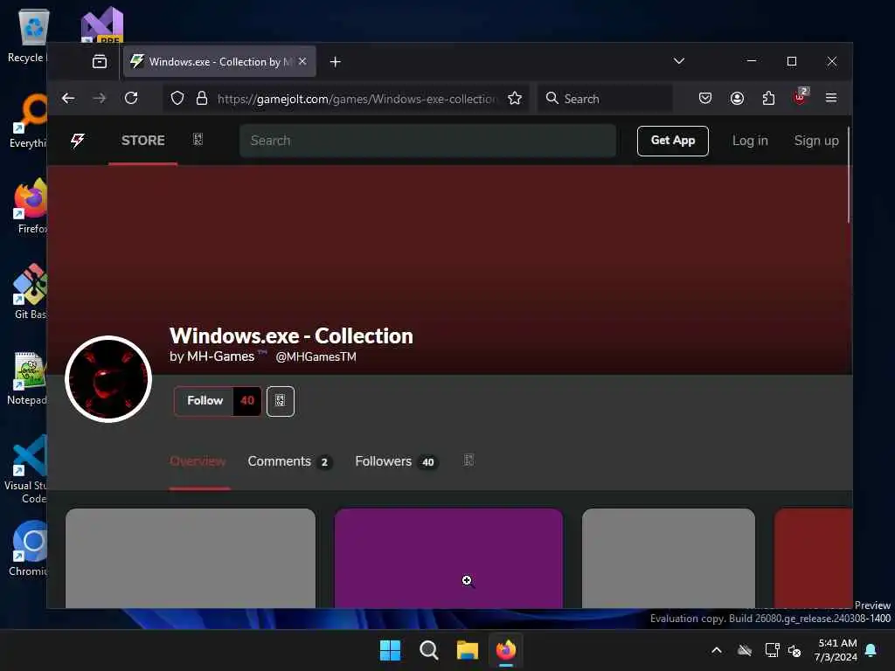The height and width of the screenshot is (671, 895).
Task: Click the 40 follower count next to Follow
Action: tap(247, 401)
